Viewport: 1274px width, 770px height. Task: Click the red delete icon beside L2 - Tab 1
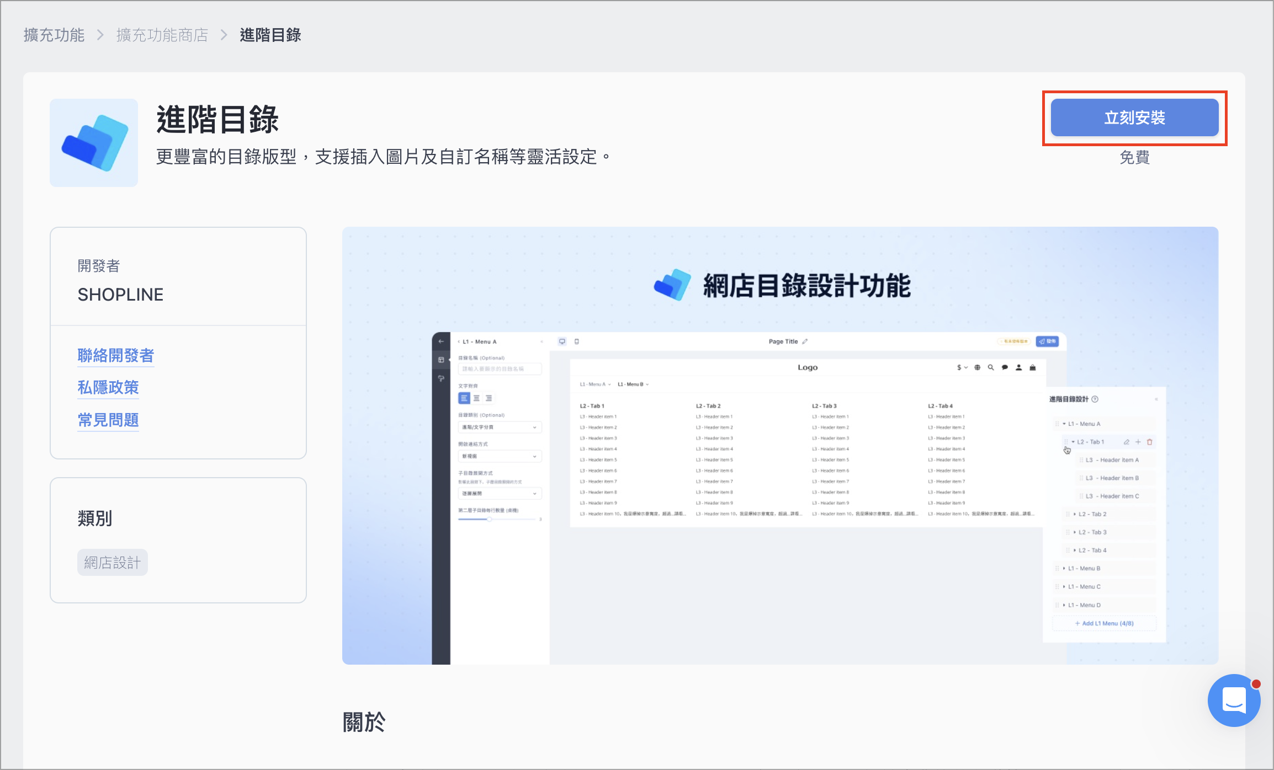[1150, 442]
